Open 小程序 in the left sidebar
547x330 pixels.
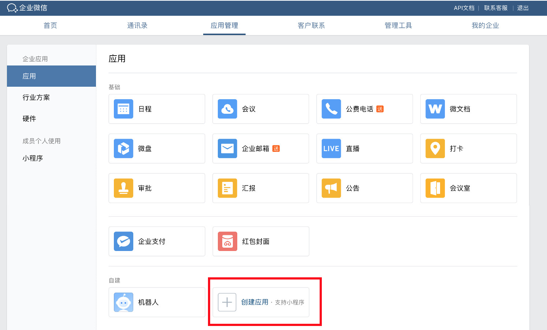coord(33,158)
